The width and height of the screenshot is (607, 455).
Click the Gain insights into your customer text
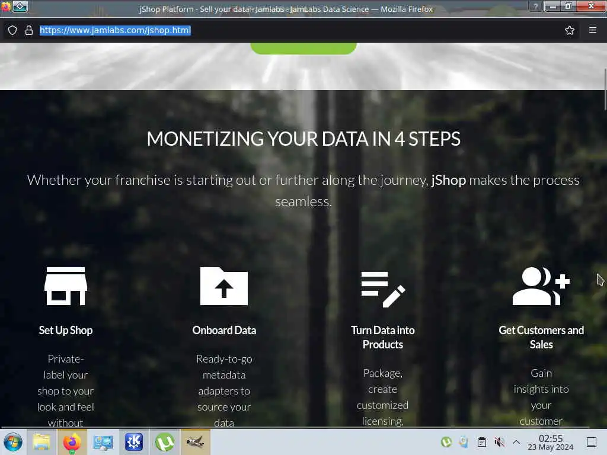541,397
